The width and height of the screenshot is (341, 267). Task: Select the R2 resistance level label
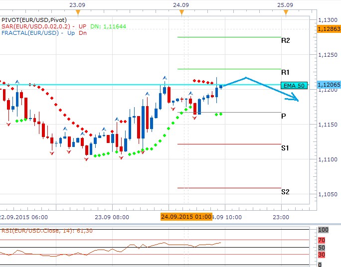286,40
